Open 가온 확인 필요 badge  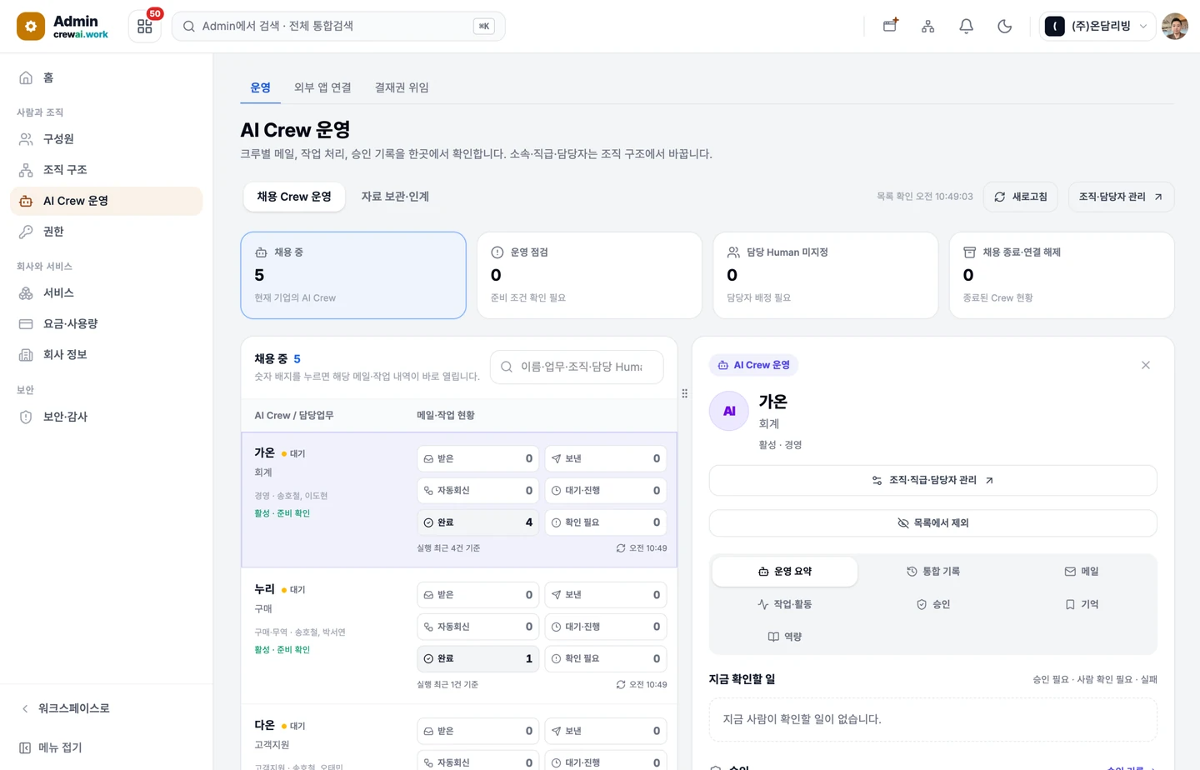[x=606, y=522]
